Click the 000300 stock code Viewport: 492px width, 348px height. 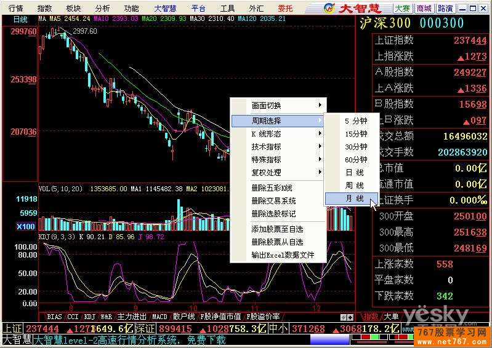pos(442,23)
